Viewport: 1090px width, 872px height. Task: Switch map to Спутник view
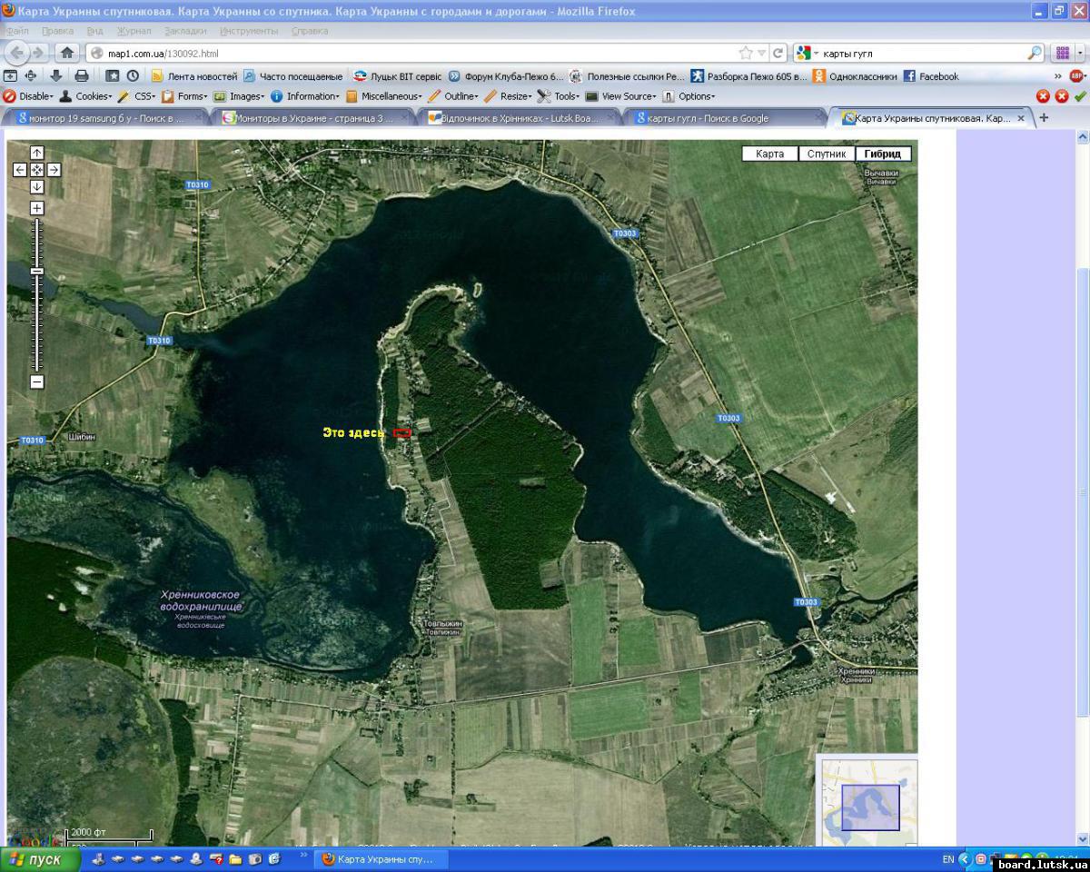click(827, 154)
